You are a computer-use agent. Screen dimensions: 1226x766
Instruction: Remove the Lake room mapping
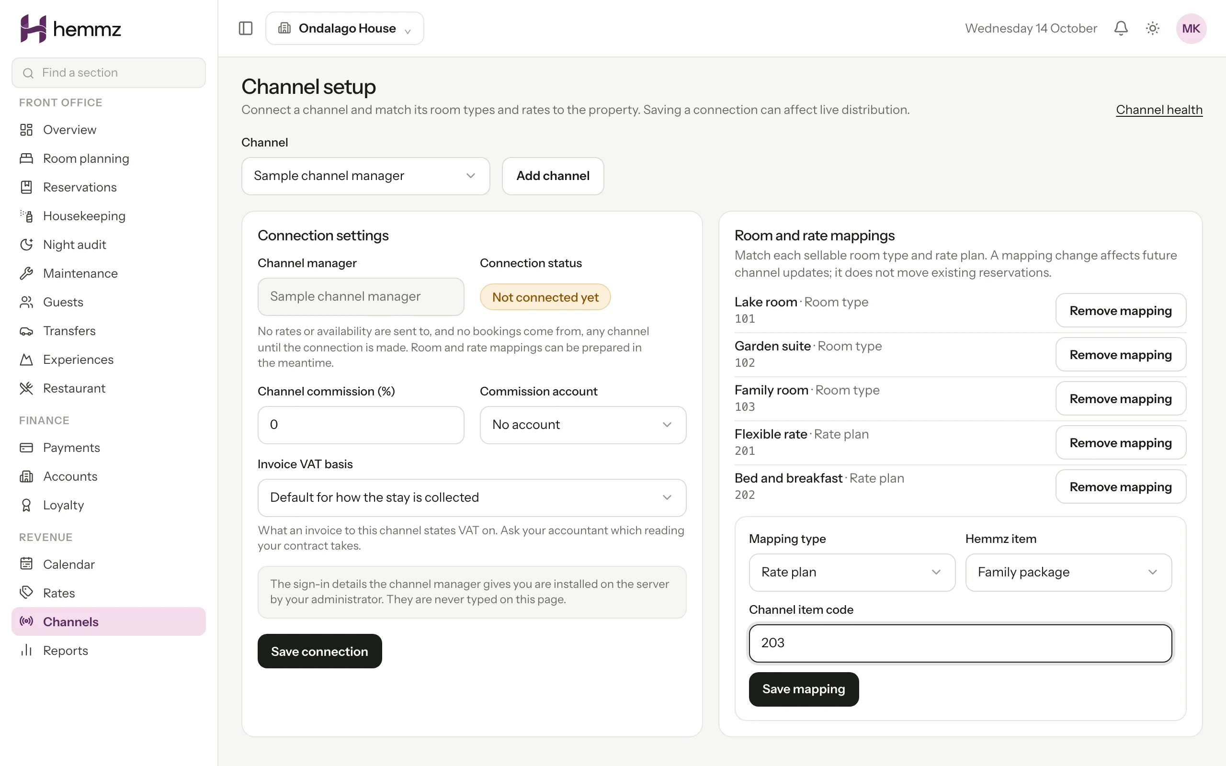pos(1121,310)
